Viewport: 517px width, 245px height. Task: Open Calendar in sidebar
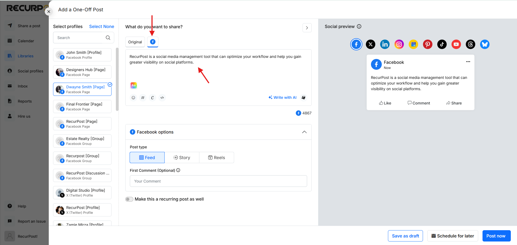click(25, 41)
